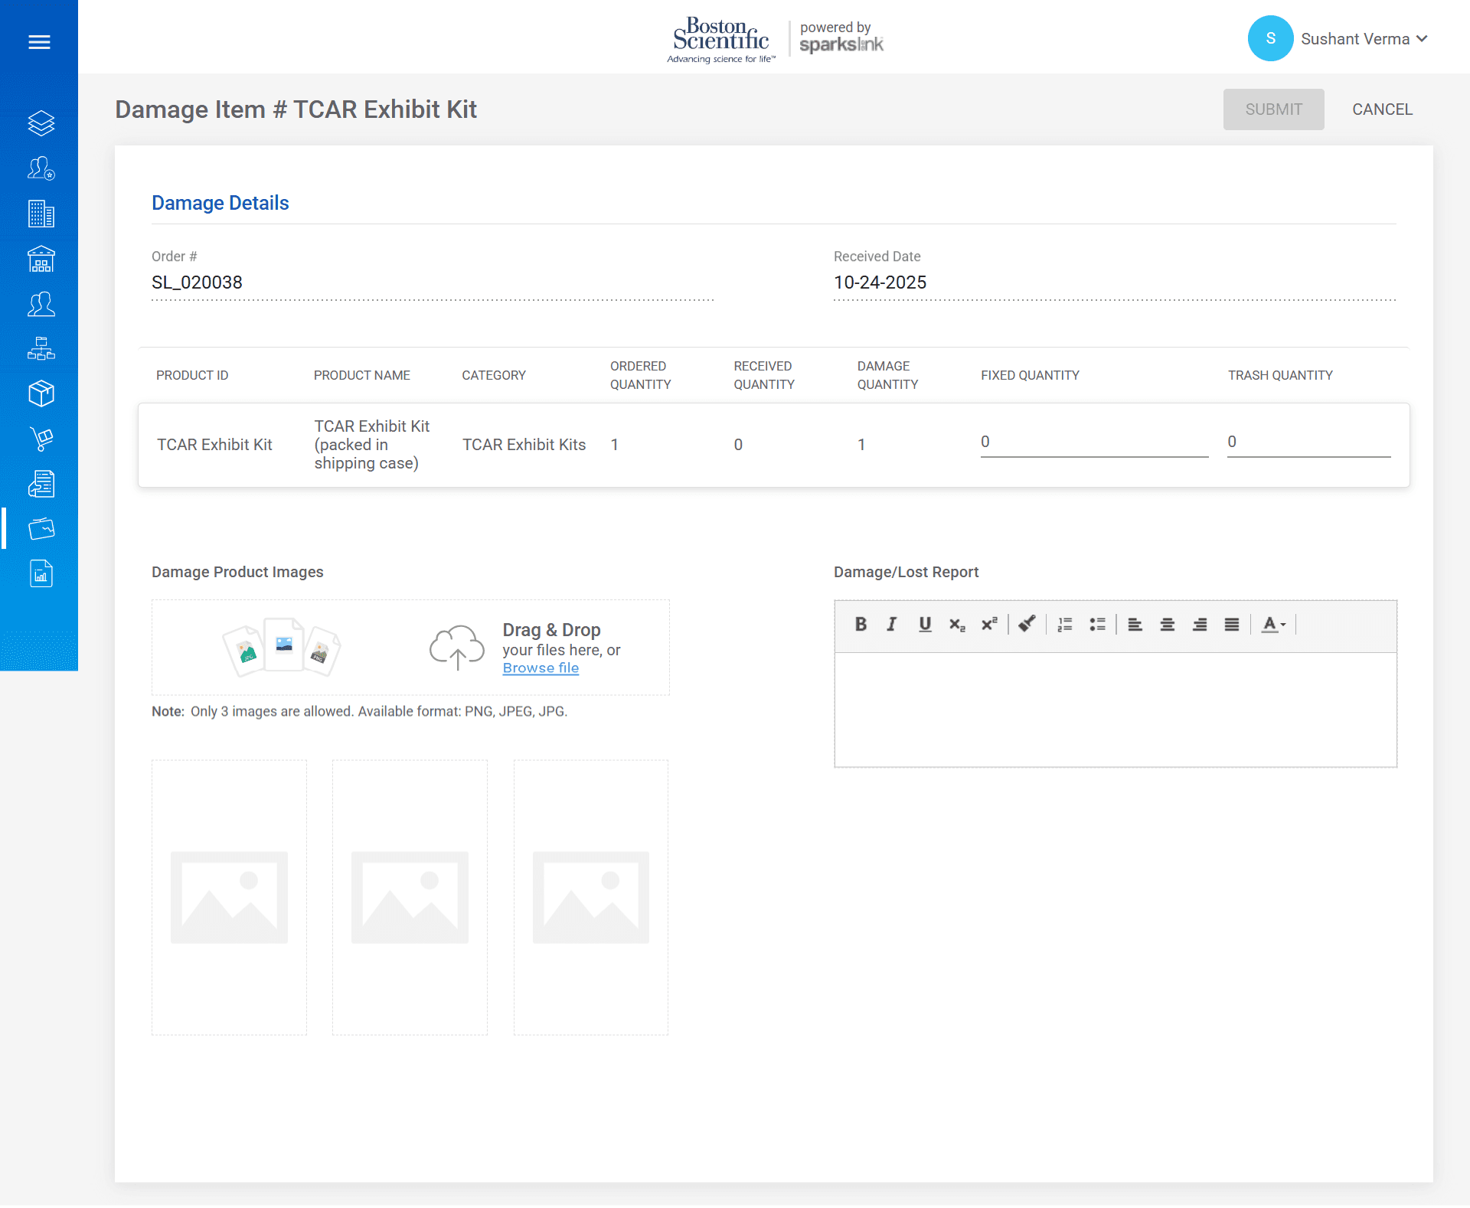
Task: Click the first empty image placeholder
Action: (x=229, y=897)
